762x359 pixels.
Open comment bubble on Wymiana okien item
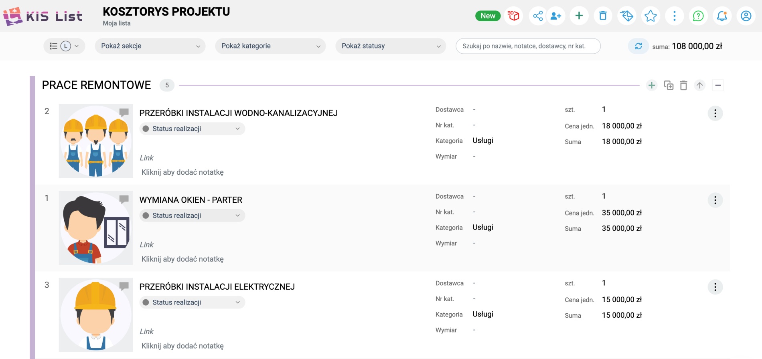coord(124,199)
